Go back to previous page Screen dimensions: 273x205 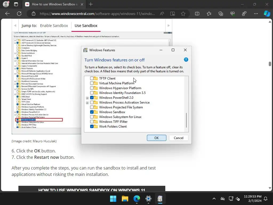coord(7,14)
